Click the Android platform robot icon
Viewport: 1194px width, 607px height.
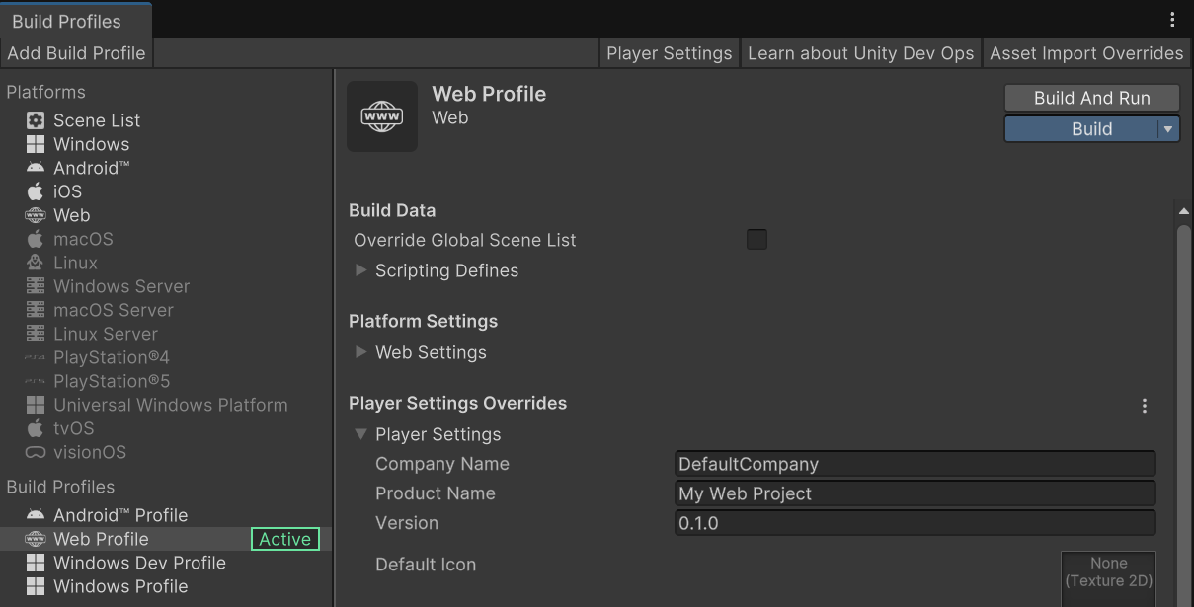click(36, 168)
